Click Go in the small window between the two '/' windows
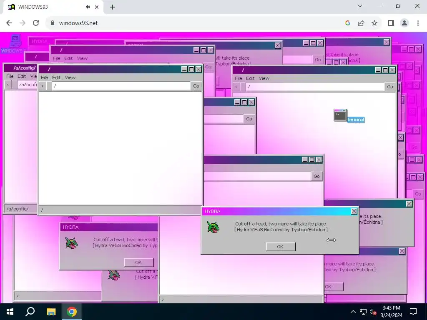The height and width of the screenshot is (320, 427). click(249, 119)
